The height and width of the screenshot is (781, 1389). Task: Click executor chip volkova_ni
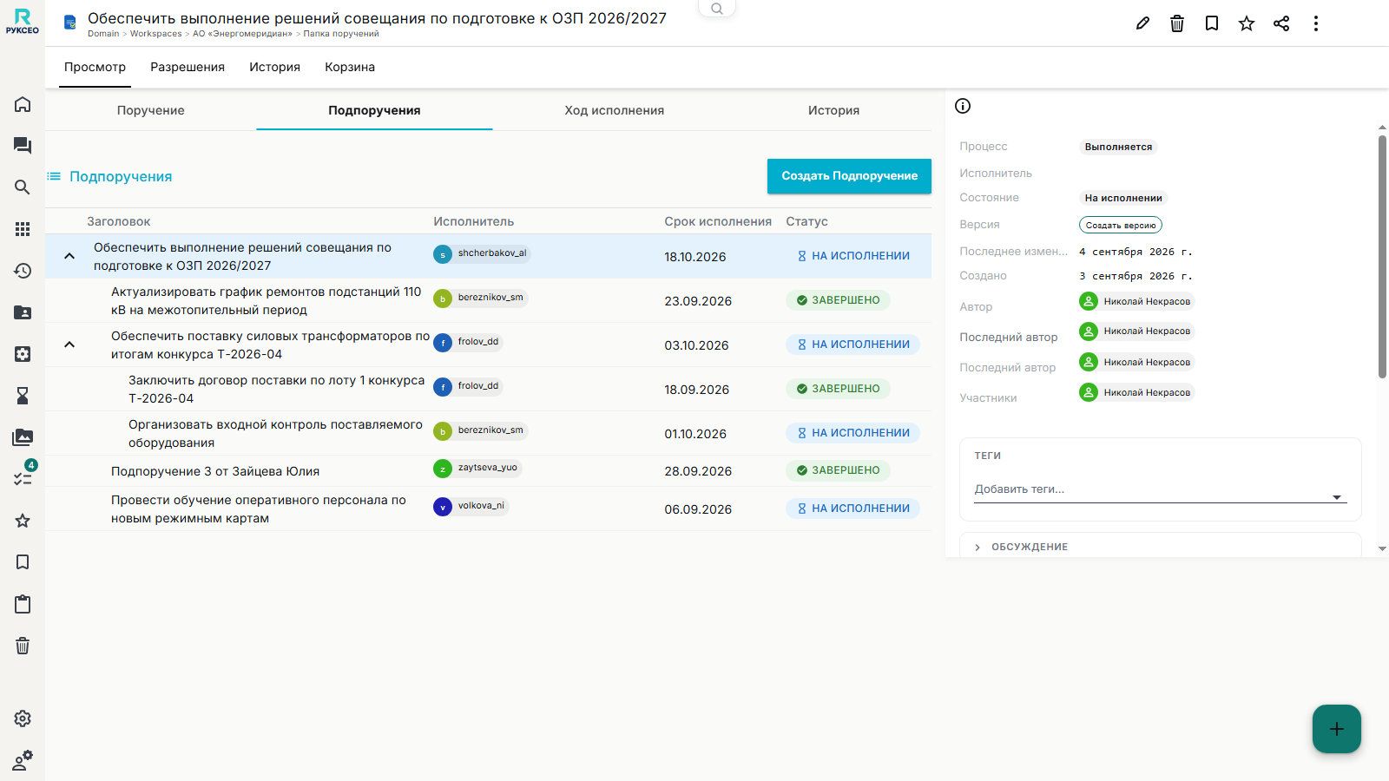coord(471,506)
